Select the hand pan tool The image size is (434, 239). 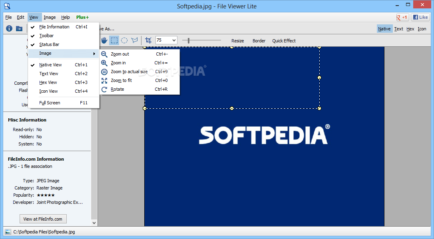[x=104, y=40]
